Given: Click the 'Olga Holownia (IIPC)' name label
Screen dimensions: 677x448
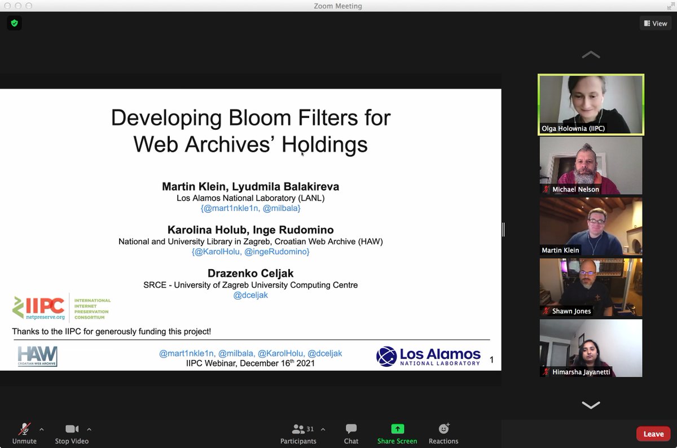Looking at the screenshot, I should pos(574,129).
